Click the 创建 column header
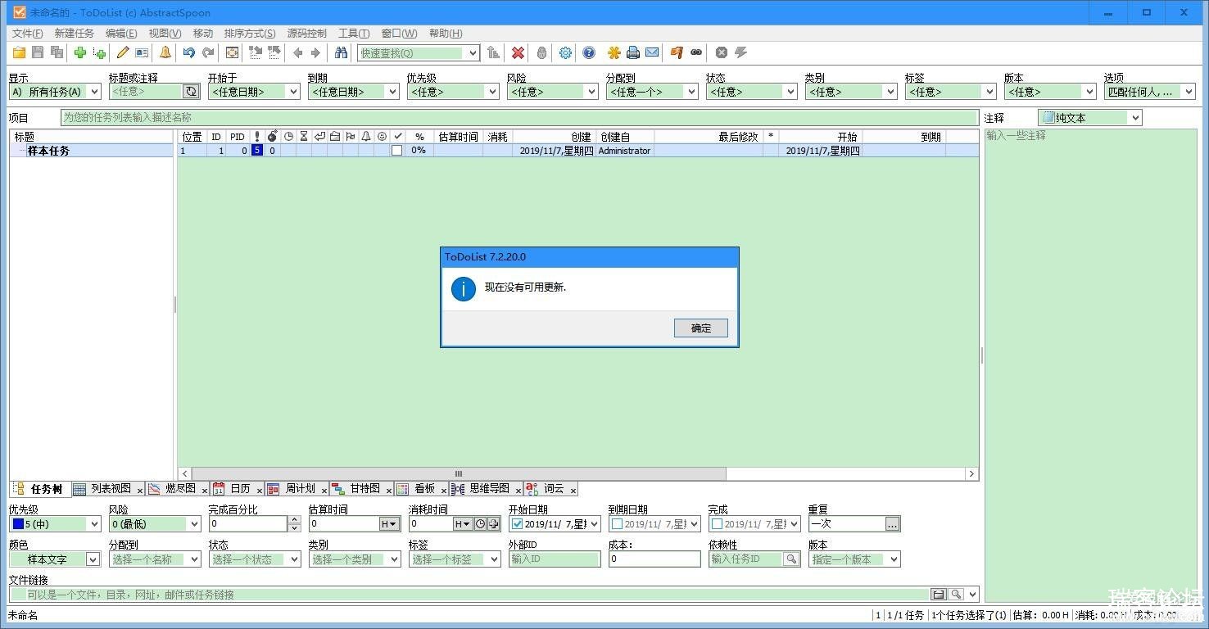 point(553,137)
